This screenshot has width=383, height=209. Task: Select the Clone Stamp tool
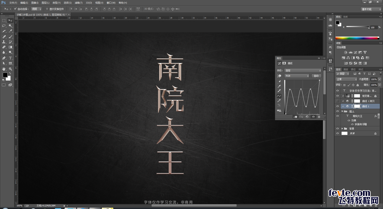[4, 42]
